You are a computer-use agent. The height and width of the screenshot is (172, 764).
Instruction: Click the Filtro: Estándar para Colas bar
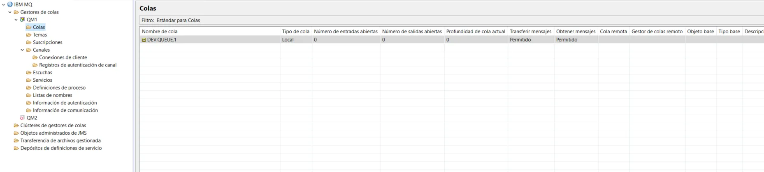451,20
